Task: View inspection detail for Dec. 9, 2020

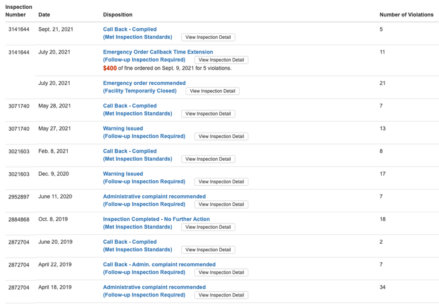Action: [x=221, y=182]
